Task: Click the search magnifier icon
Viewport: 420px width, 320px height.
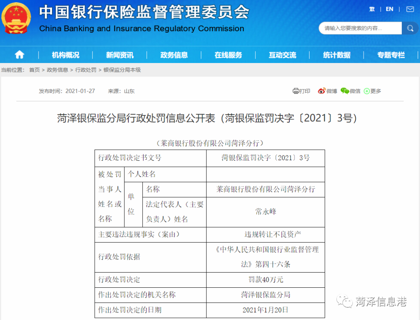Action: coord(410,28)
